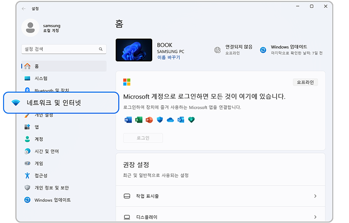Viewport: 349px width, 223px height.
Task: Open the 앱 settings category
Action: coord(64,127)
